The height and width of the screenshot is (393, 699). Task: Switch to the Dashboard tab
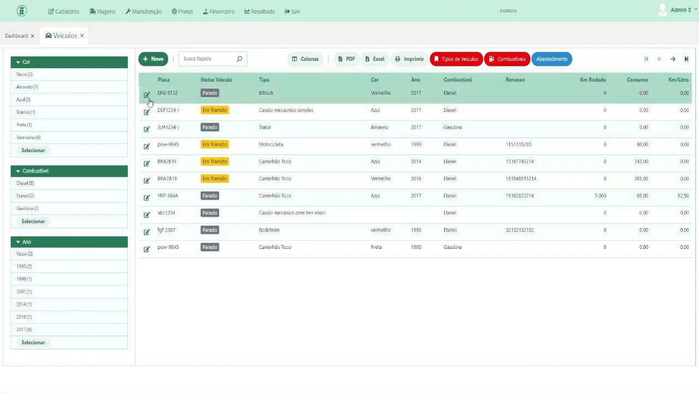point(16,35)
